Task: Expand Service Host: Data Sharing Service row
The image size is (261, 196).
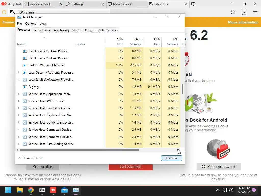Action: [x=18, y=144]
